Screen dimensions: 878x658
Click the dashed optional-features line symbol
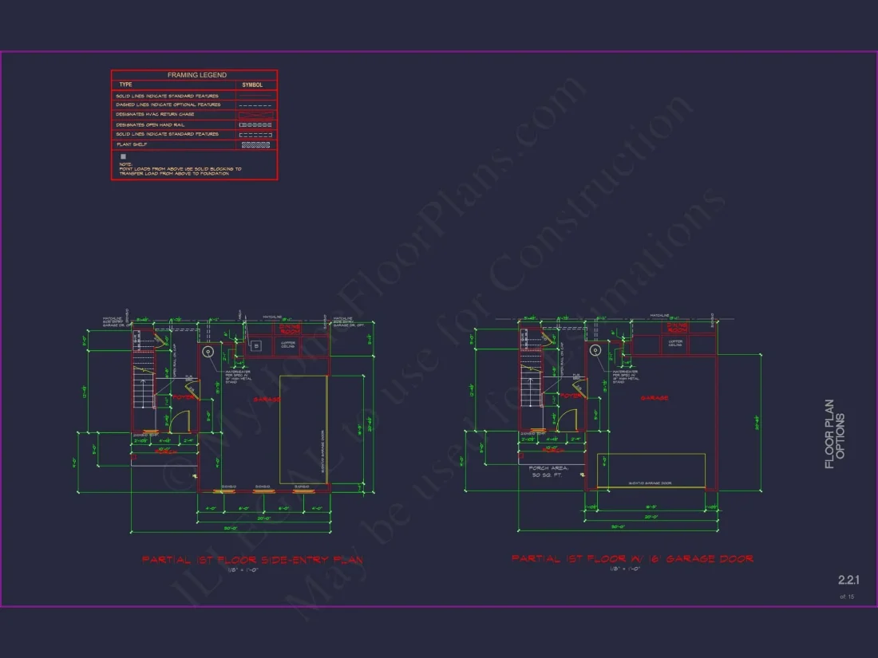(255, 104)
